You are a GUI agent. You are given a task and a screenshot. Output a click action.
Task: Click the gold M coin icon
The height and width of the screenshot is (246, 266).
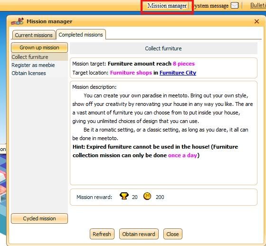coord(147,196)
